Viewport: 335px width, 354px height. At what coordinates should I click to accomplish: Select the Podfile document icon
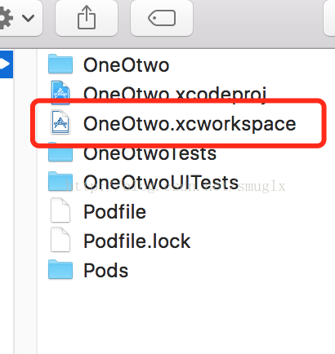point(60,210)
